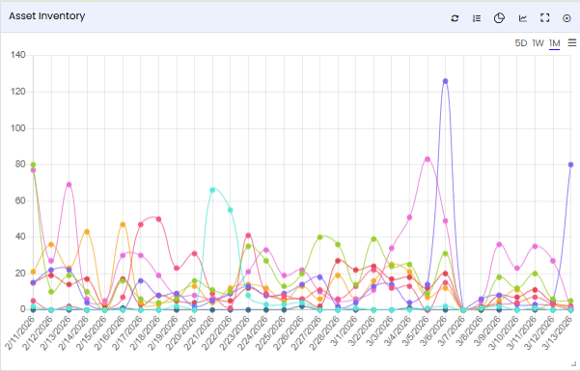The width and height of the screenshot is (580, 371).
Task: Click the green point at 2/27/2026 near 40
Action: coord(320,237)
